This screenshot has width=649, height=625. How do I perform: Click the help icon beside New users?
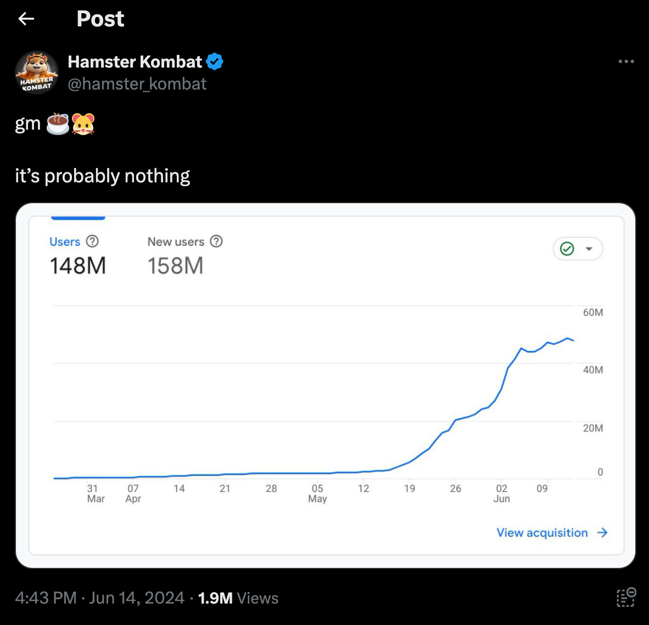[216, 241]
